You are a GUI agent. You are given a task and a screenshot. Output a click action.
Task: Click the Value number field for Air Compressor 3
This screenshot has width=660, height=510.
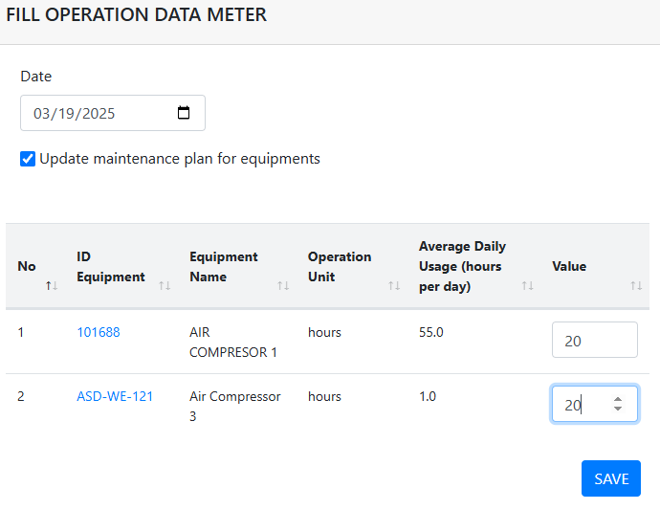pos(579,405)
